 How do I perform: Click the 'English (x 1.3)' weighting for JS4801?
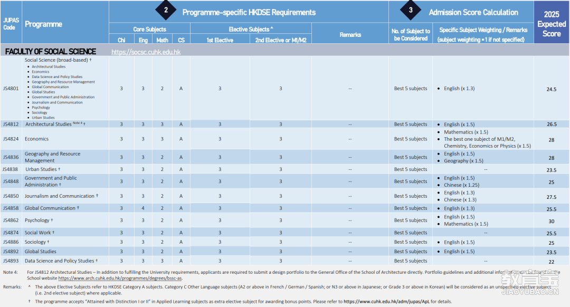pyautogui.click(x=459, y=88)
